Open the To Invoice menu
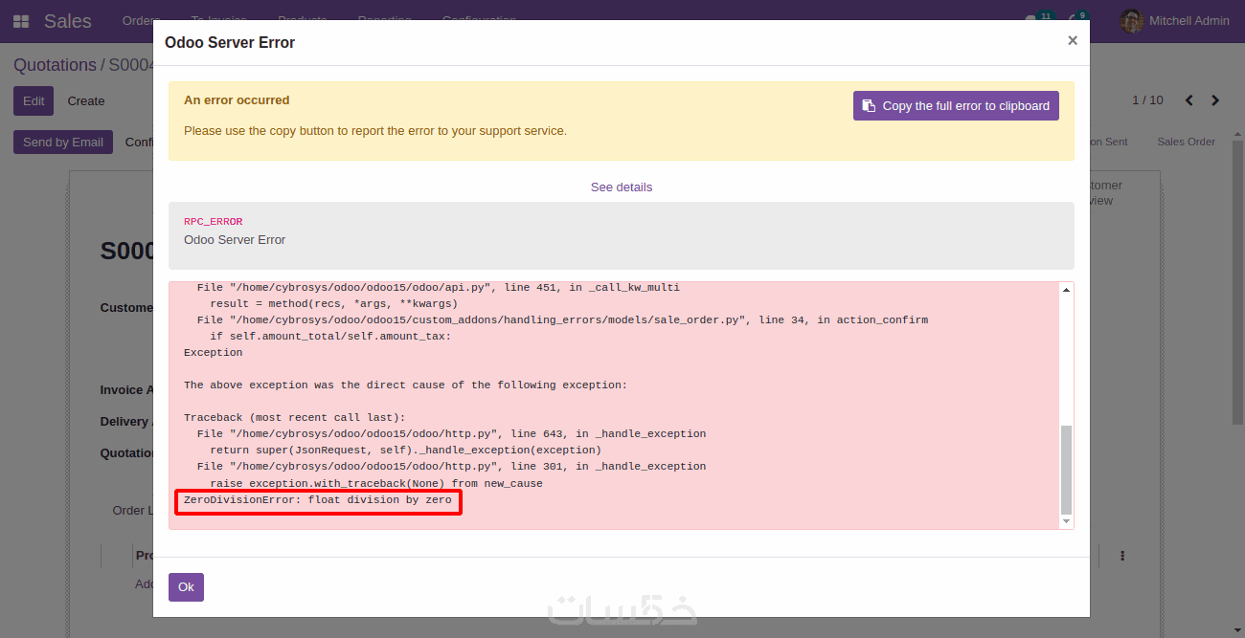1245x638 pixels. 218,20
